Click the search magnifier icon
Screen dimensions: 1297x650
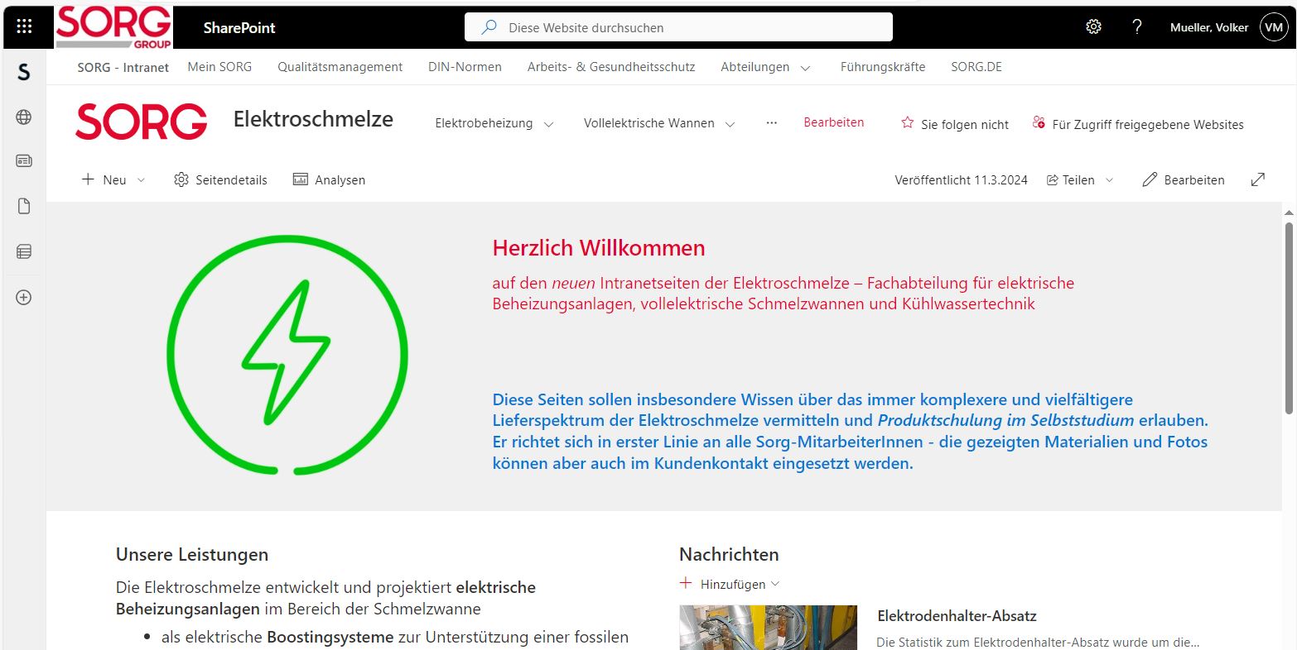[x=489, y=27]
